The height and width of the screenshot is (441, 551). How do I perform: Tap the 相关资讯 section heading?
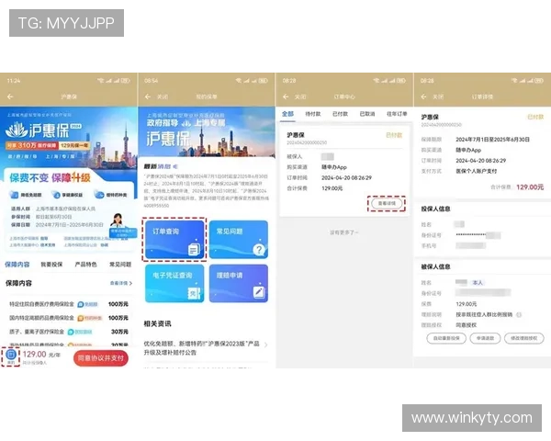point(157,323)
